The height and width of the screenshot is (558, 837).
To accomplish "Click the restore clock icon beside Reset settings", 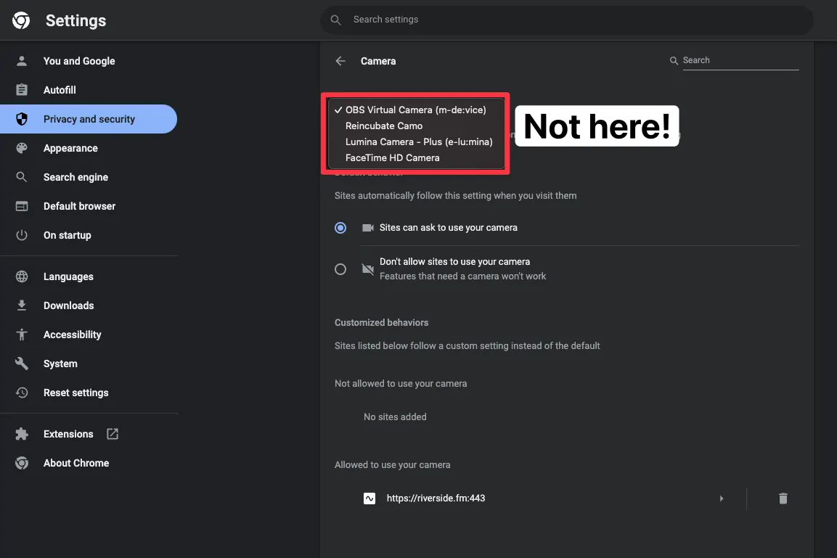I will coord(21,393).
